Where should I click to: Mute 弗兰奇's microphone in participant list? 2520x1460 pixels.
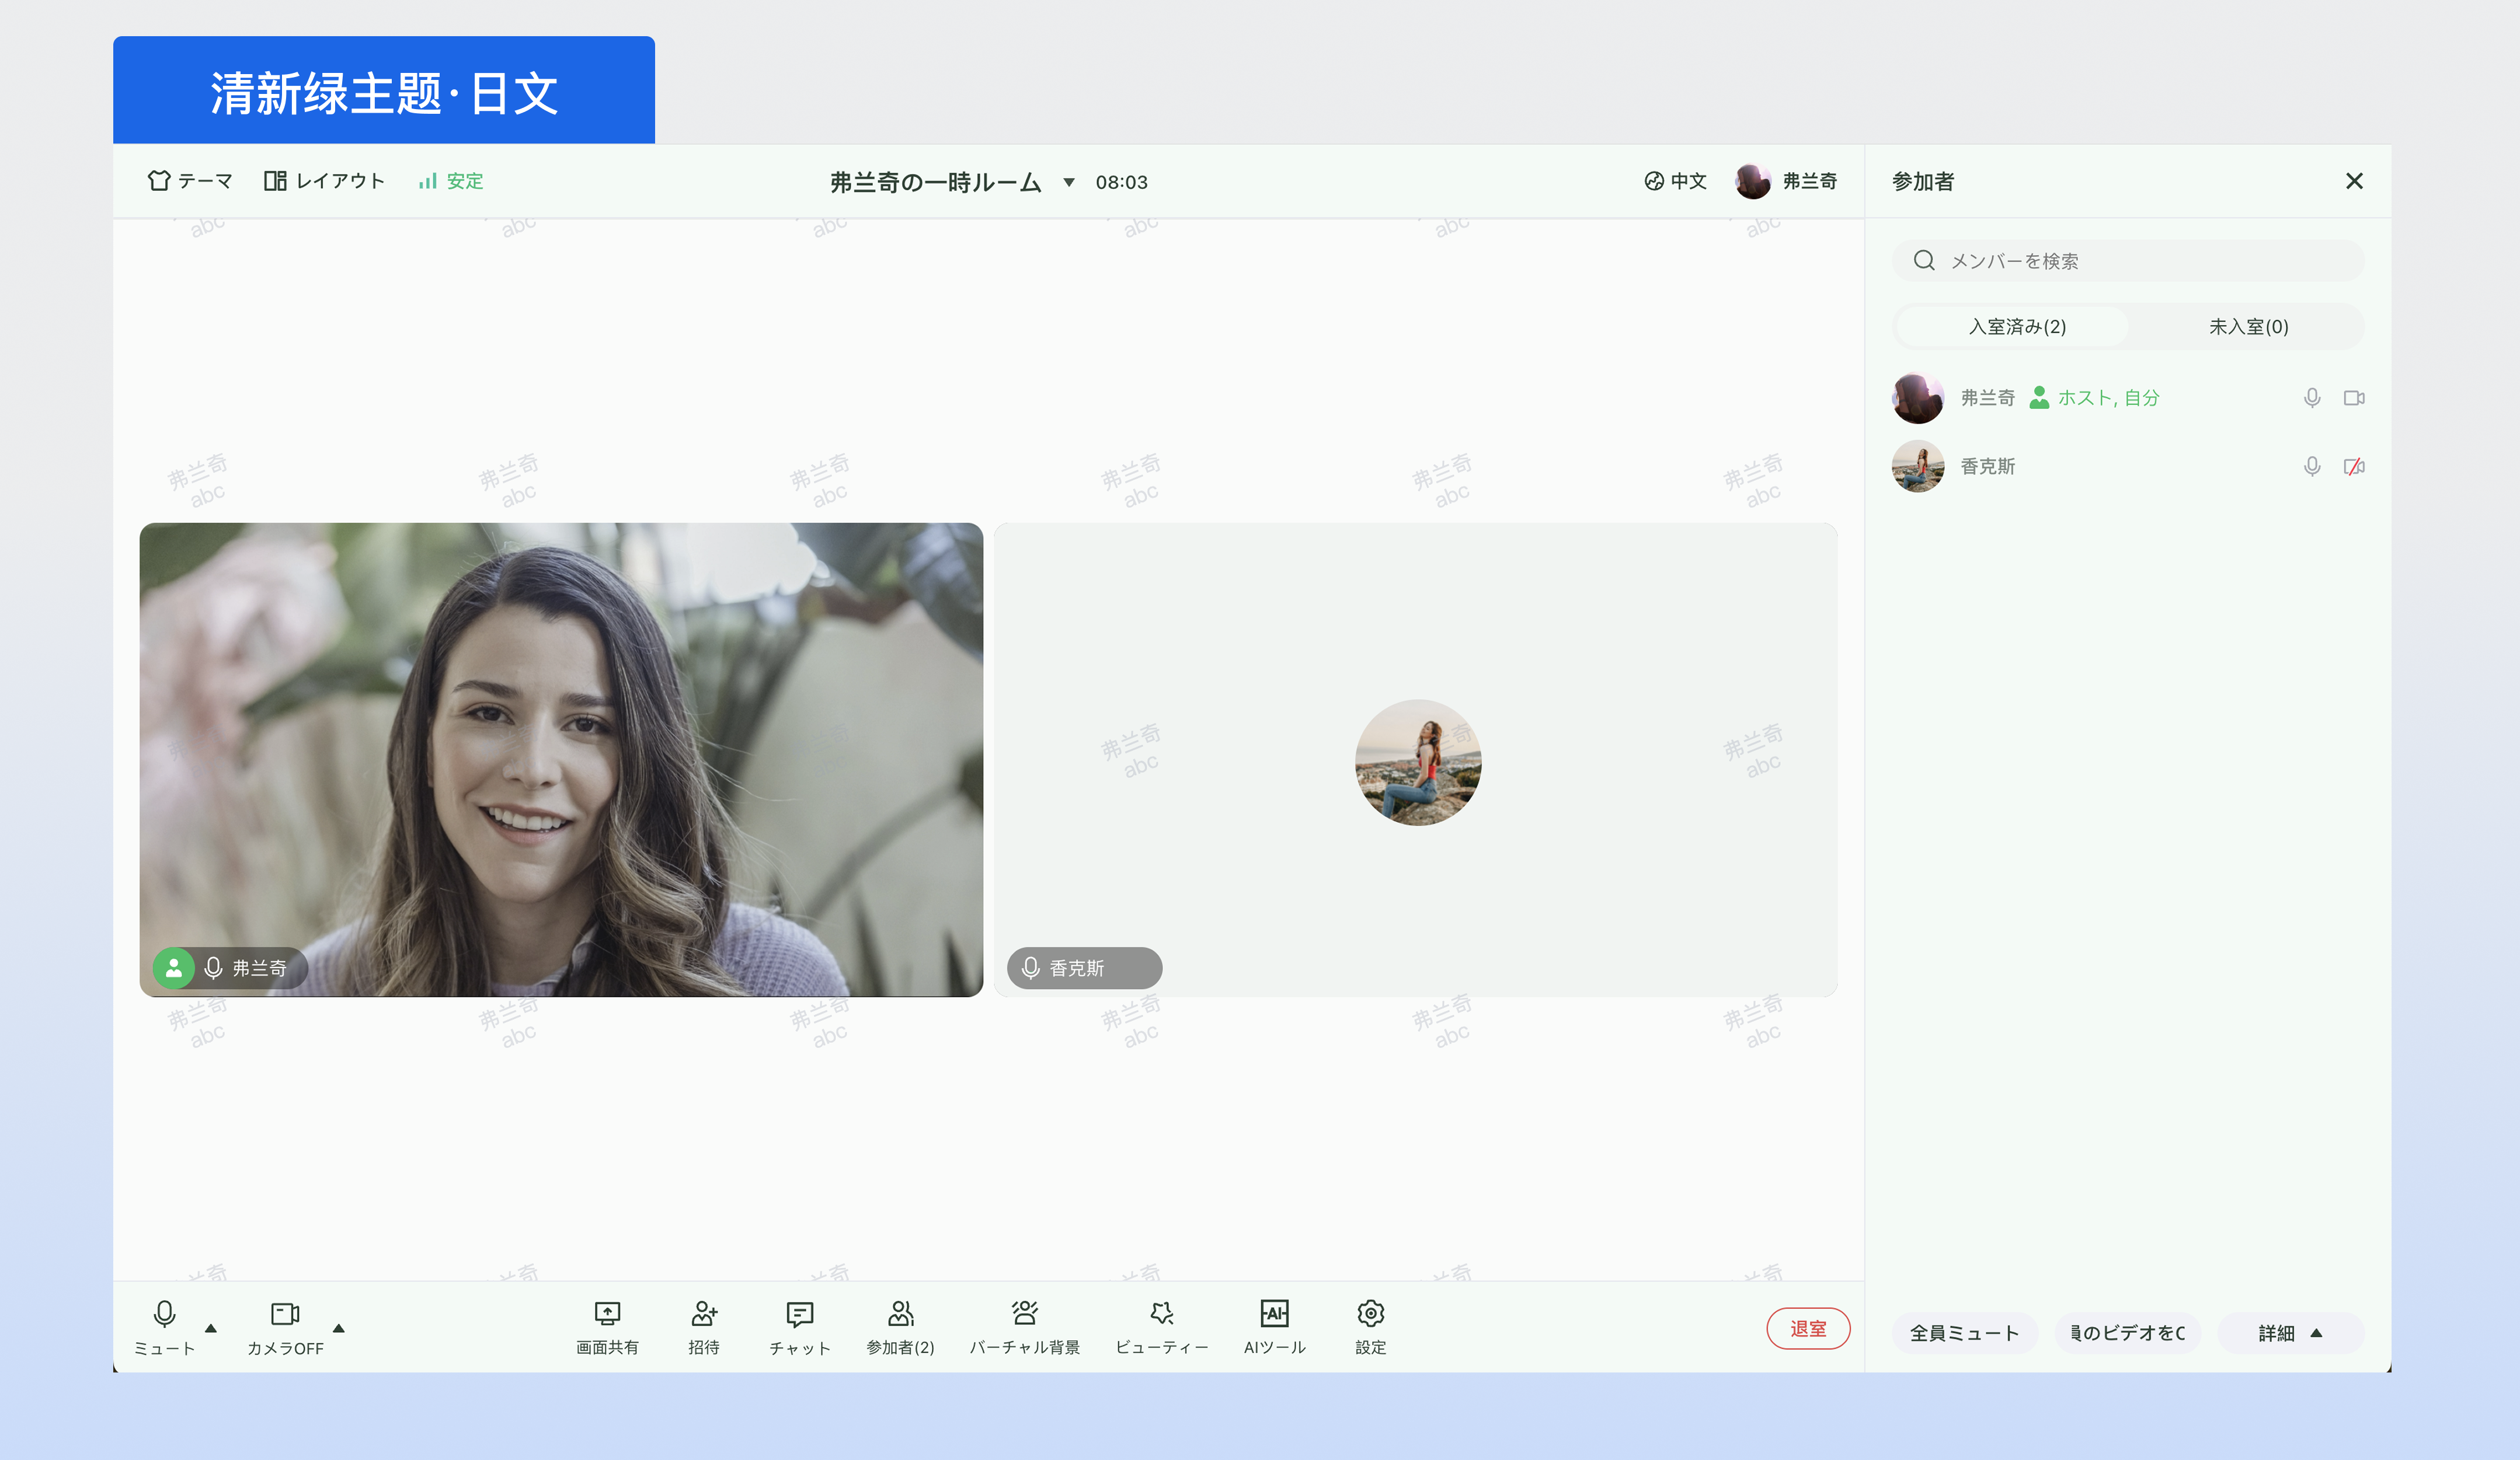click(x=2312, y=398)
